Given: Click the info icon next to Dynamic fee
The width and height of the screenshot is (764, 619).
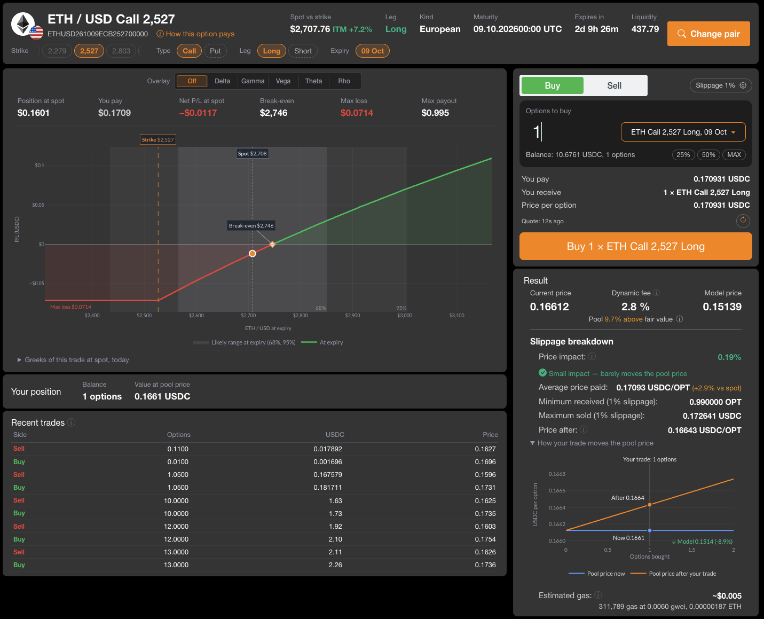Looking at the screenshot, I should (657, 293).
